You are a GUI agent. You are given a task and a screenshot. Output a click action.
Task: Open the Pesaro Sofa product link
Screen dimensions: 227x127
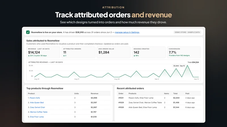point(35,98)
